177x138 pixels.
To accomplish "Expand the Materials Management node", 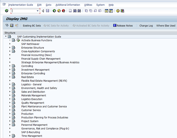I will point(10,96).
